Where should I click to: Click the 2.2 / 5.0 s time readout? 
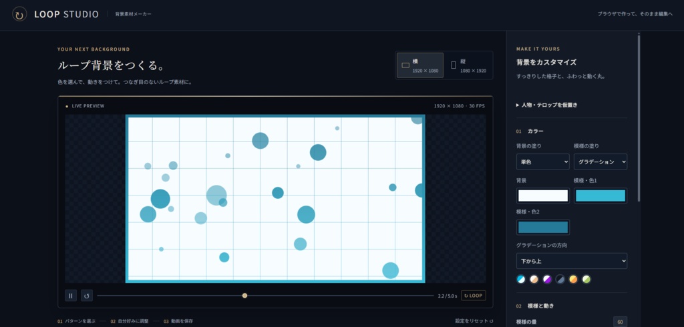click(448, 296)
